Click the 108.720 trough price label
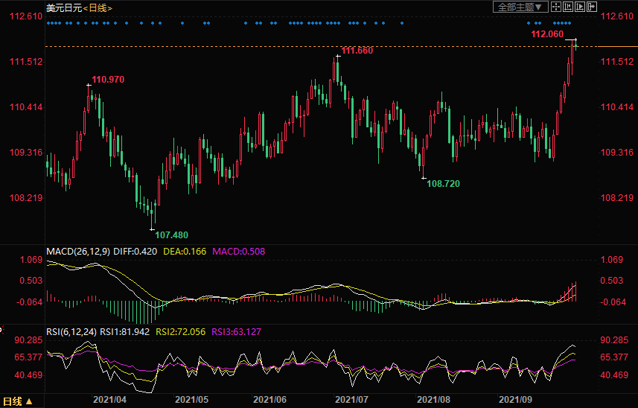638x408 pixels. coord(444,182)
